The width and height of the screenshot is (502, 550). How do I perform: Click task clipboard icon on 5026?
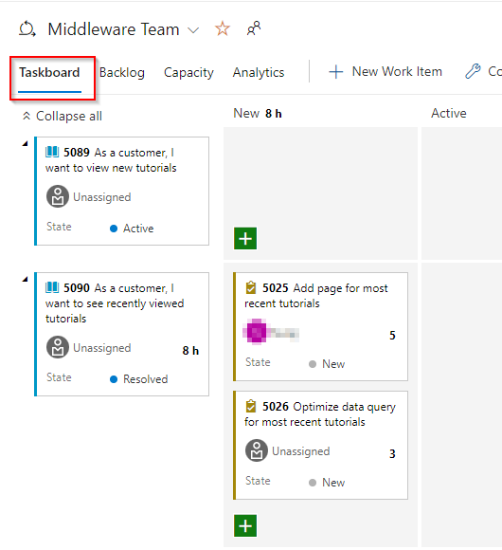[x=251, y=406]
